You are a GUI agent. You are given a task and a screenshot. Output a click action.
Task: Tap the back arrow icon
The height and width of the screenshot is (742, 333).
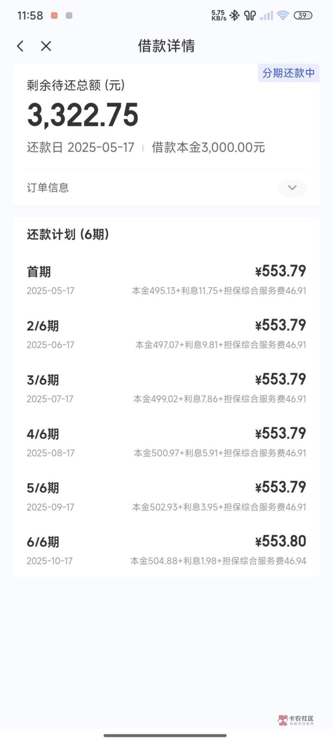click(x=20, y=46)
